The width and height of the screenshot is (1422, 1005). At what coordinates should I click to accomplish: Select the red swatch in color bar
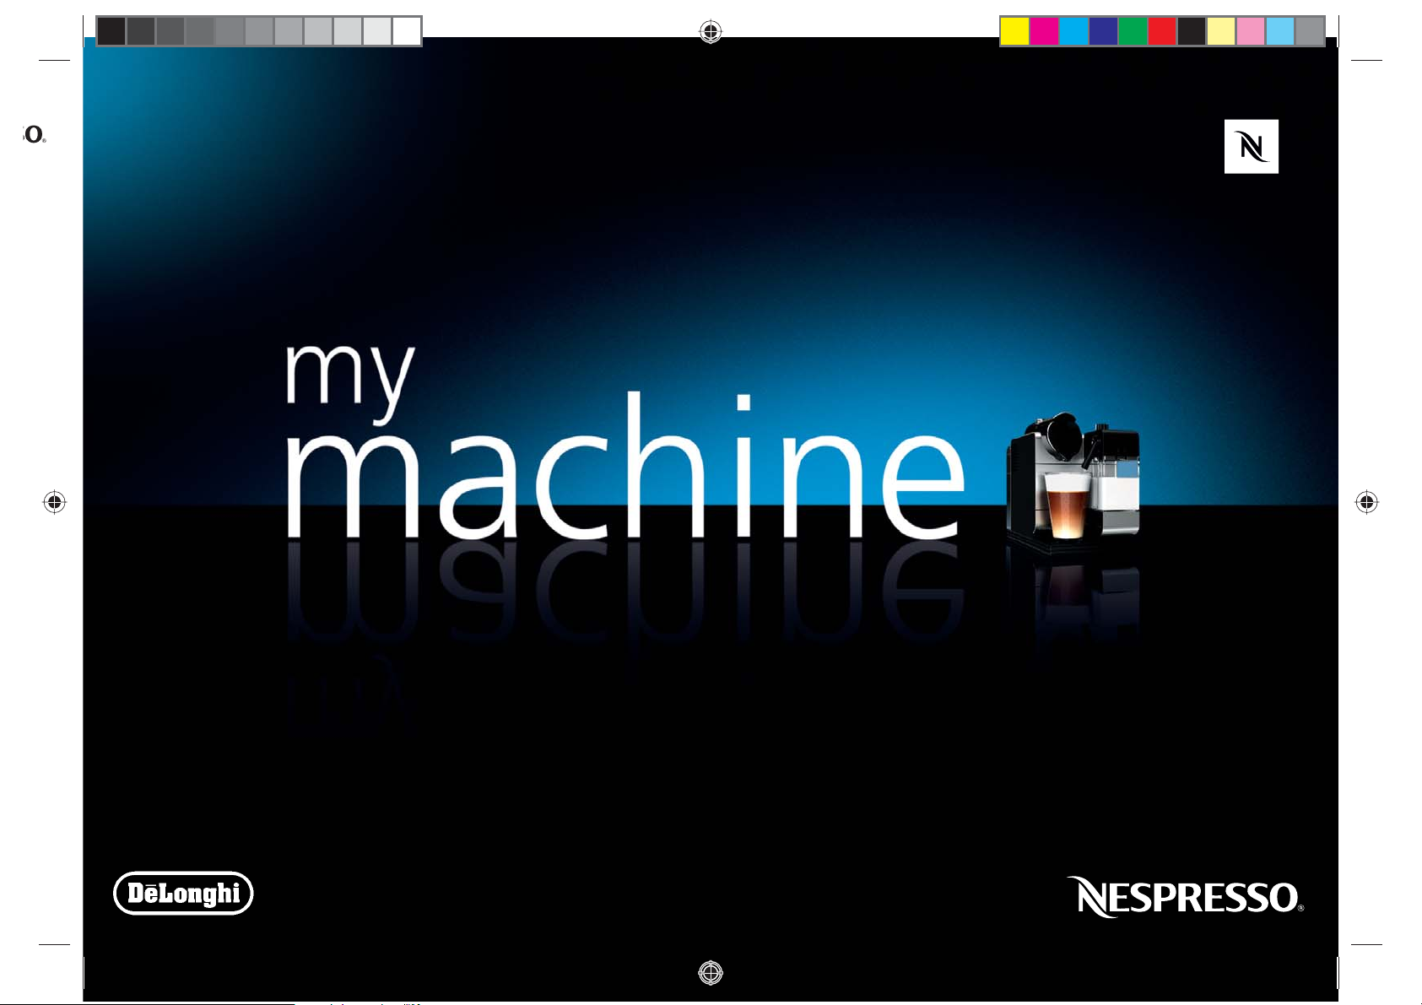(x=1162, y=31)
